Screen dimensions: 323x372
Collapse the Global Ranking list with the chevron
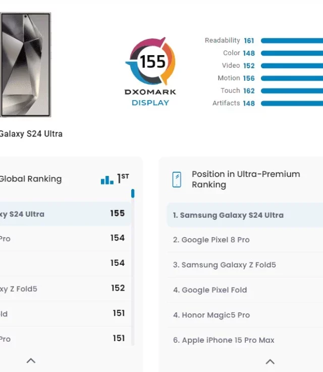click(31, 361)
